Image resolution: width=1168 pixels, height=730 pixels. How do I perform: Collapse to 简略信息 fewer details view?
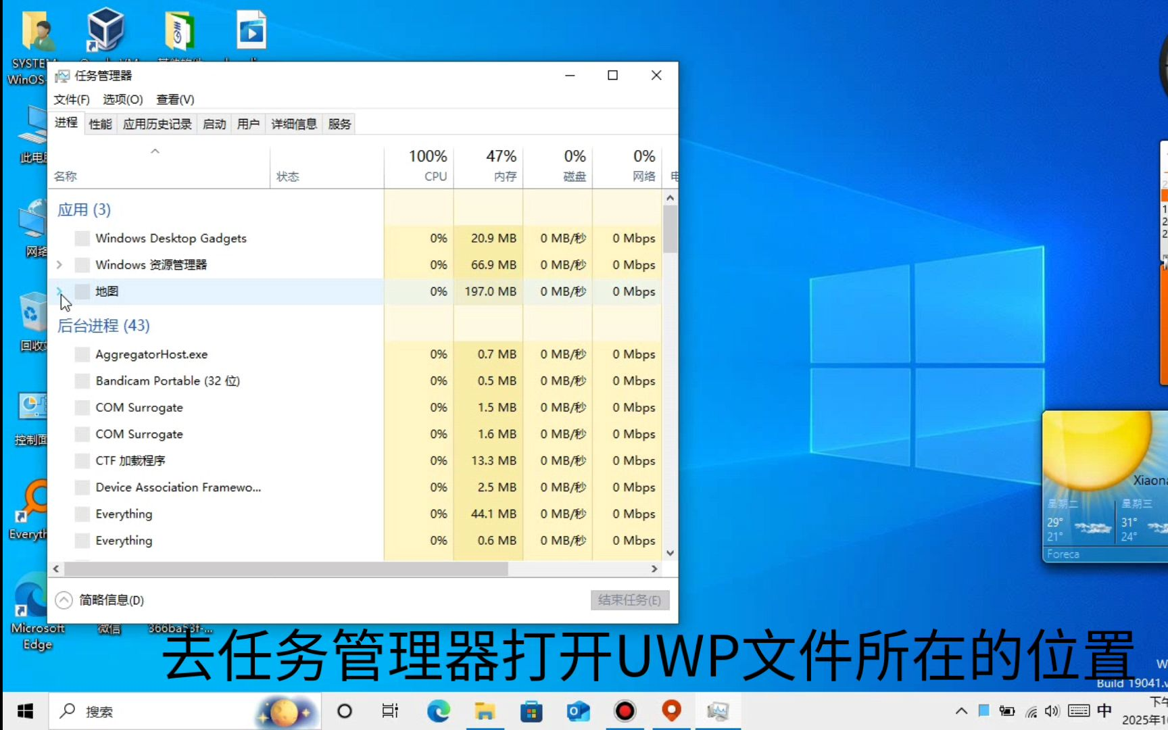pyautogui.click(x=100, y=600)
